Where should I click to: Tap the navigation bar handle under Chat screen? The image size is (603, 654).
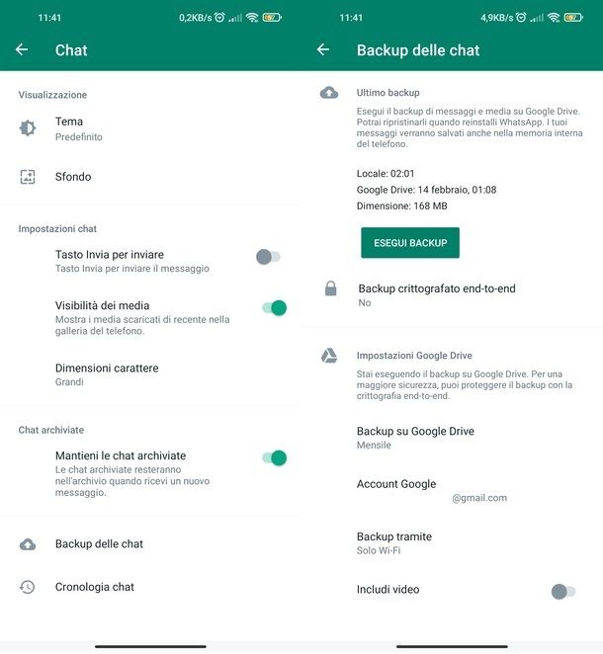[x=150, y=646]
